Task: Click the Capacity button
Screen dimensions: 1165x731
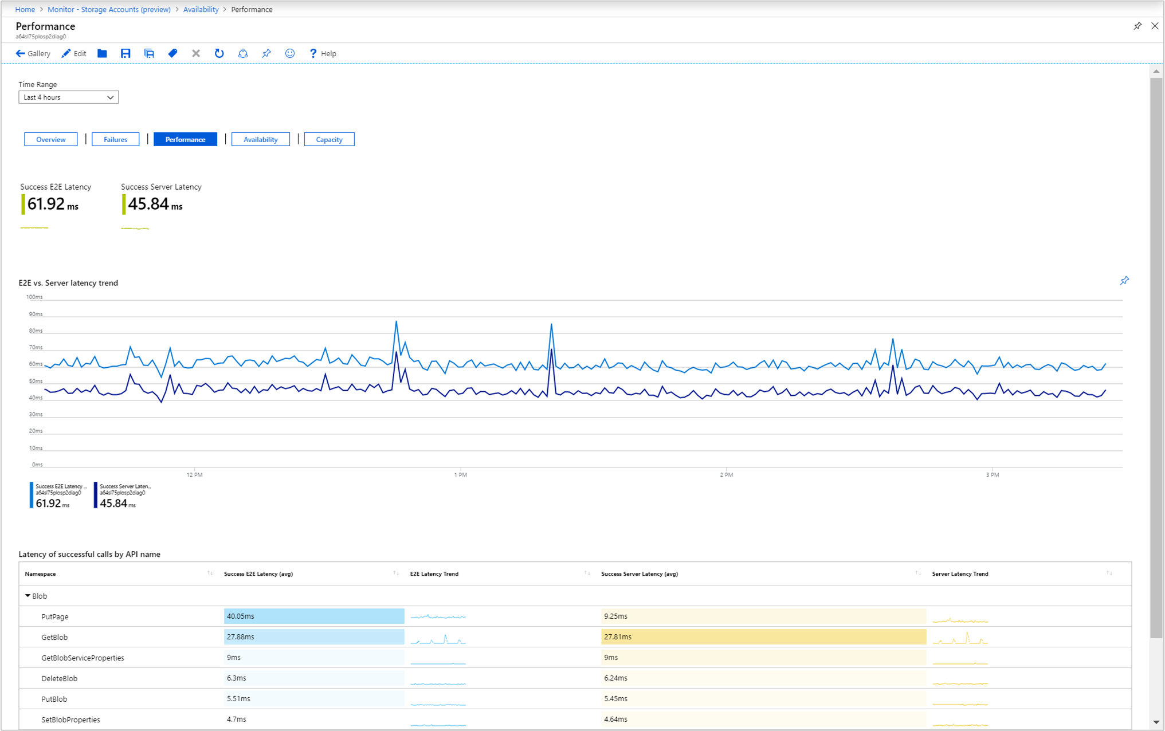Action: 328,140
